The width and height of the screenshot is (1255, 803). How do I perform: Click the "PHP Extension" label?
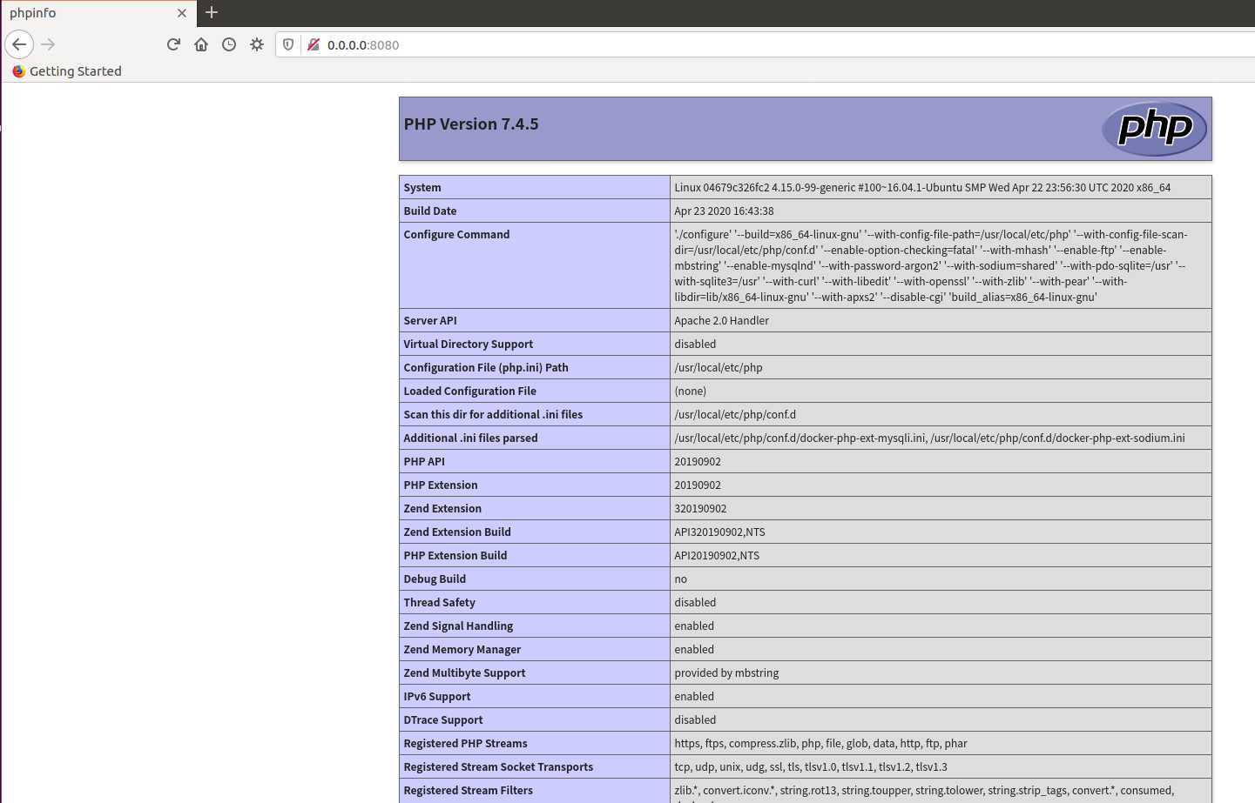(441, 485)
